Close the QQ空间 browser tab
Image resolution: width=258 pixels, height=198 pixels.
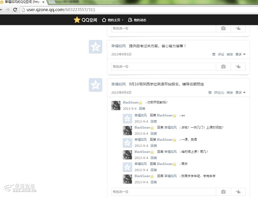click(x=43, y=2)
